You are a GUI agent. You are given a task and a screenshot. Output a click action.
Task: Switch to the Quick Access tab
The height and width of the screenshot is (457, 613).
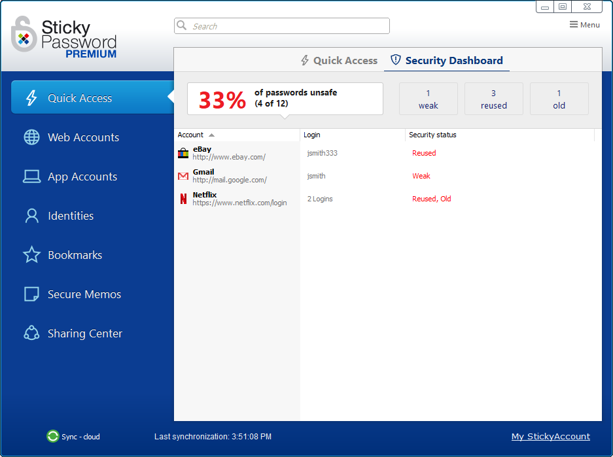click(x=339, y=61)
